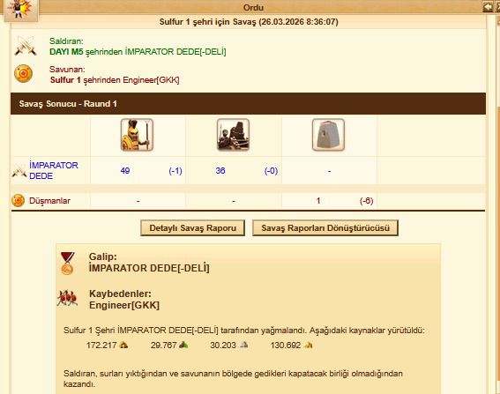
Task: Click İMPARATOR DEDE name in results table
Action: (x=54, y=170)
